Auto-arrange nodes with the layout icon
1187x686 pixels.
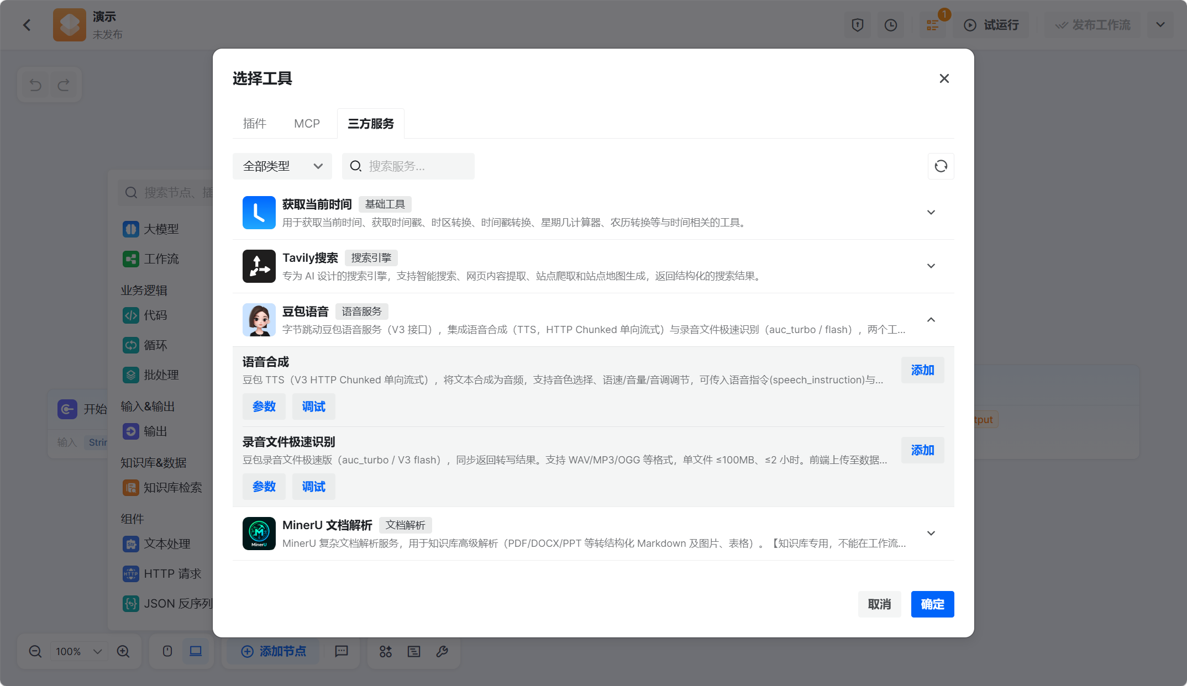[x=386, y=652]
